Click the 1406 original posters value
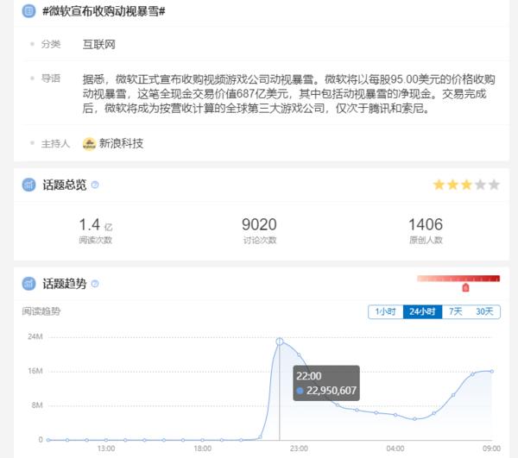The width and height of the screenshot is (518, 458). (426, 225)
